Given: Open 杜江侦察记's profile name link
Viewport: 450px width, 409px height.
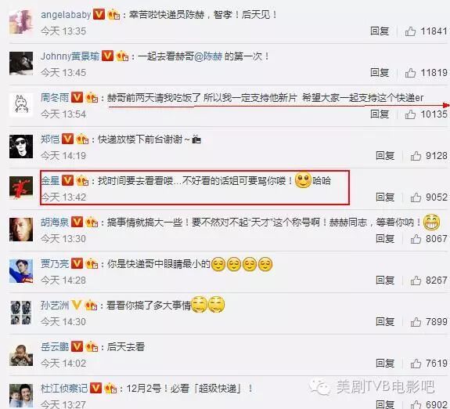Looking at the screenshot, I should coord(64,389).
